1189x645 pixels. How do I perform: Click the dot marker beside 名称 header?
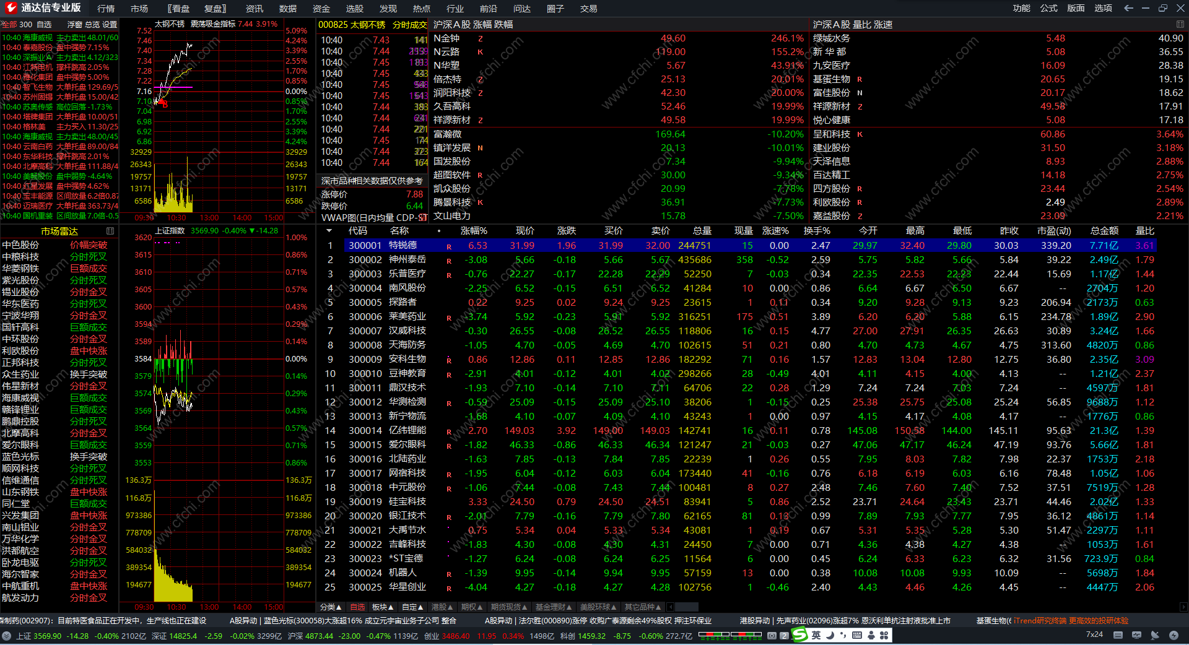(439, 231)
